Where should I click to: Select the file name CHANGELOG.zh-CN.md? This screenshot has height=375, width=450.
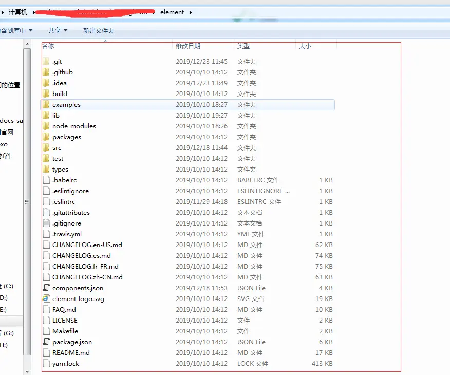click(x=87, y=277)
